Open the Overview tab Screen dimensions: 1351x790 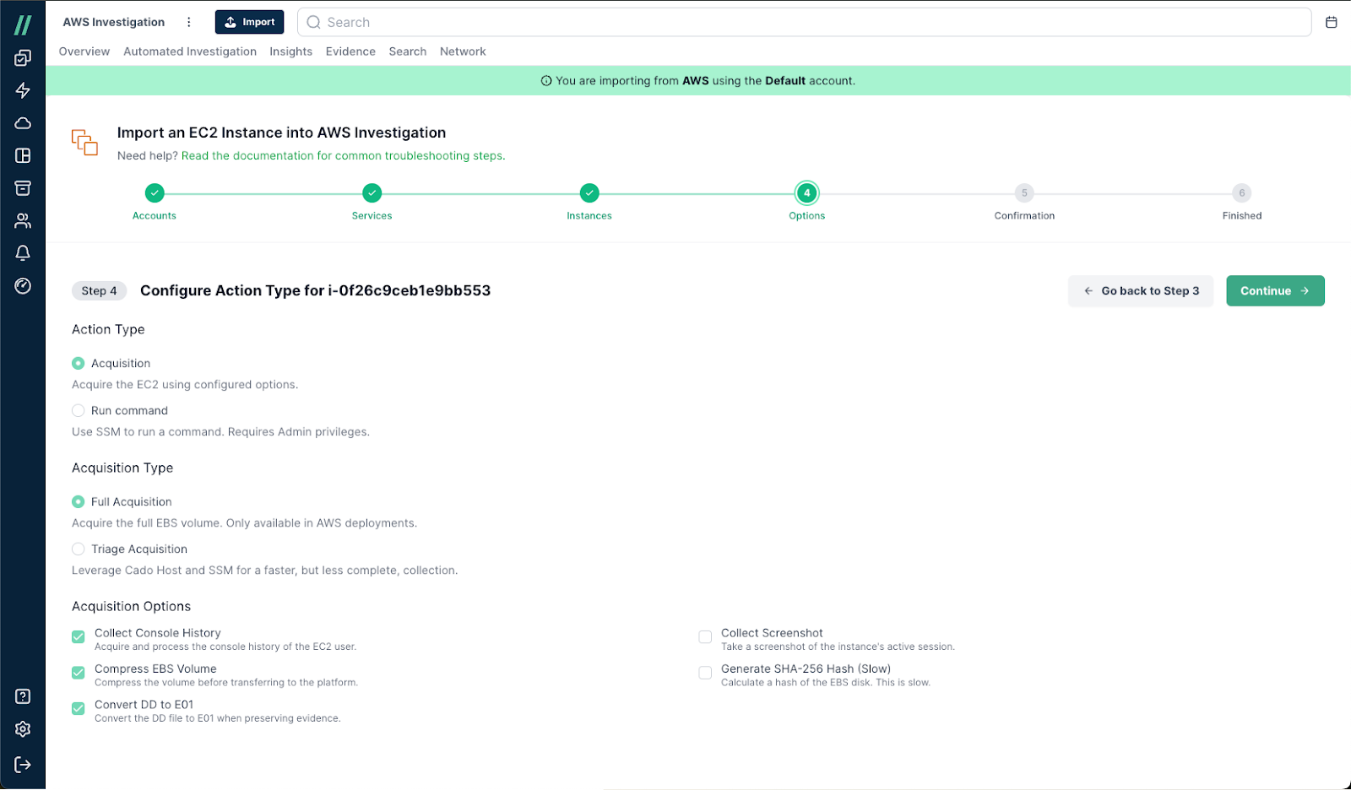84,51
